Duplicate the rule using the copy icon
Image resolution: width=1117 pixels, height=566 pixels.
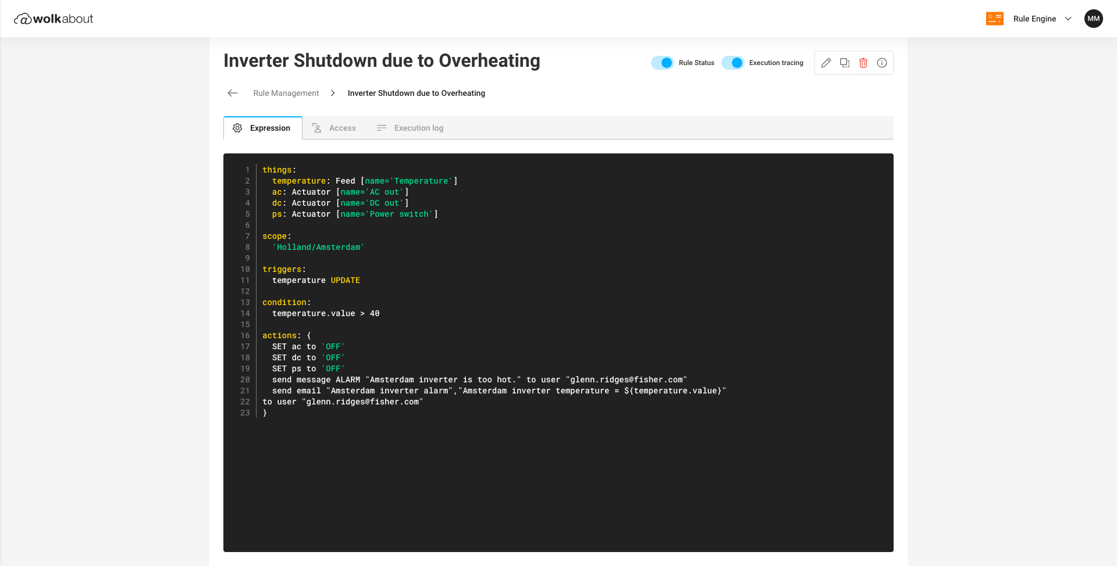coord(845,63)
